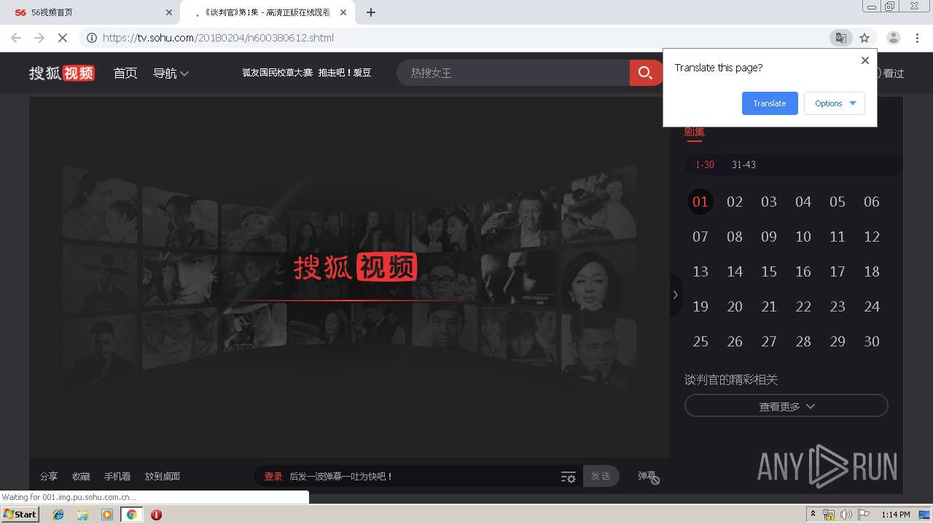Click the Translate button
Screen dimensions: 933x524
coord(770,103)
